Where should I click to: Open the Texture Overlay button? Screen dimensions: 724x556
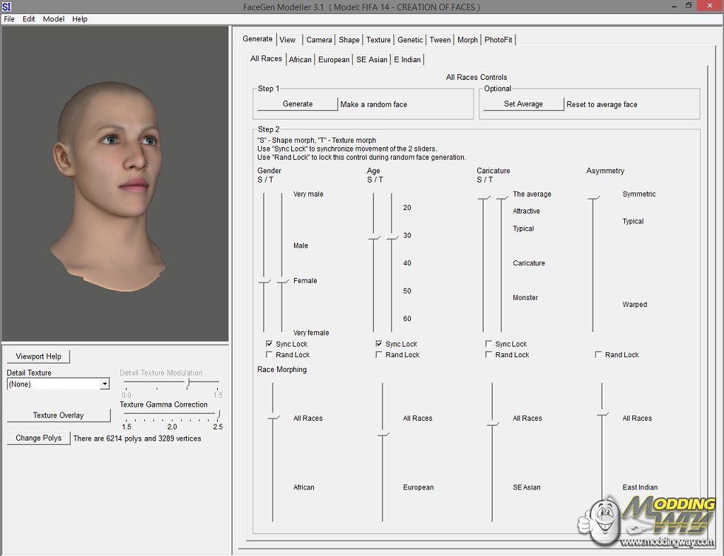(x=58, y=415)
